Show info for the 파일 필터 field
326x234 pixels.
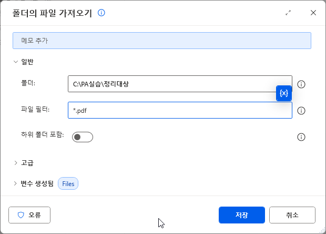click(x=301, y=111)
